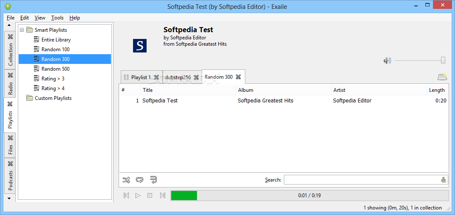Open the Tools menu
Screen dimensions: 455x215
(x=57, y=18)
